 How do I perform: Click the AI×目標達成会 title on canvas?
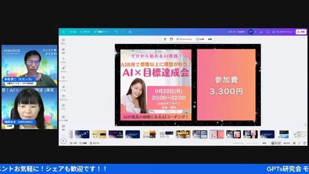pos(155,73)
